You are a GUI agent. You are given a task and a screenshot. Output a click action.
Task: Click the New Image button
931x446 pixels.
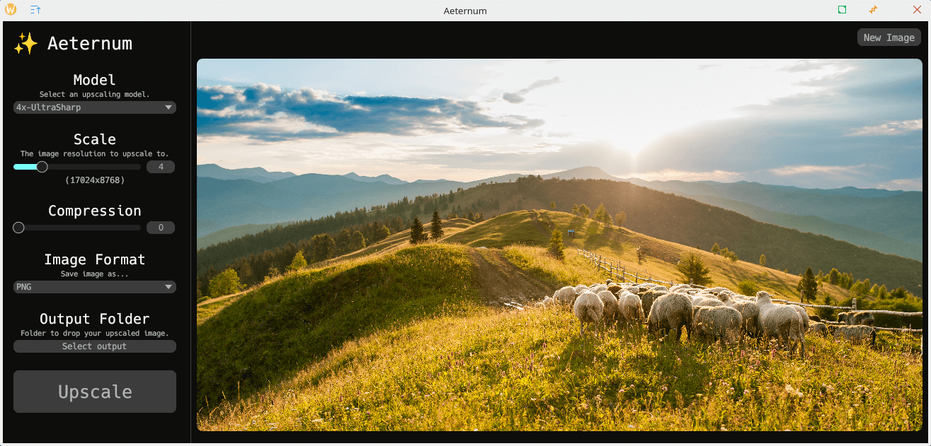point(889,37)
